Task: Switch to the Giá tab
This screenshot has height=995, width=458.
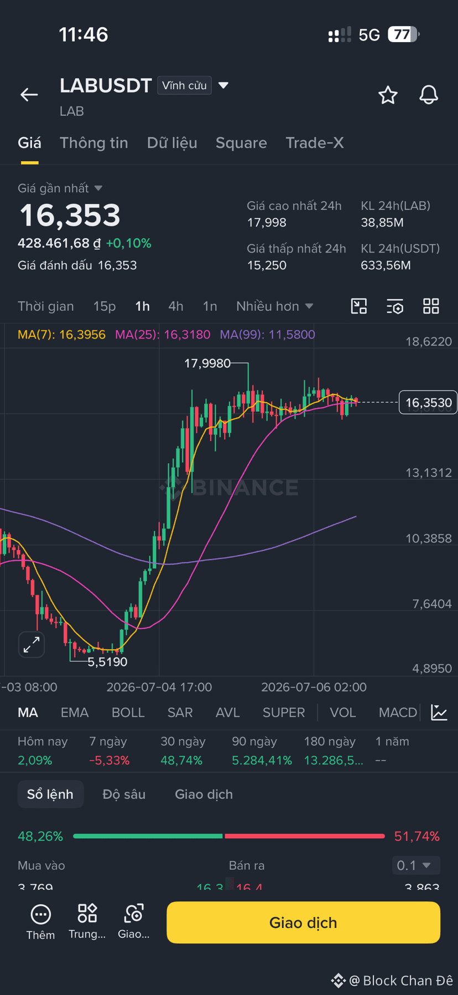Action: [29, 143]
